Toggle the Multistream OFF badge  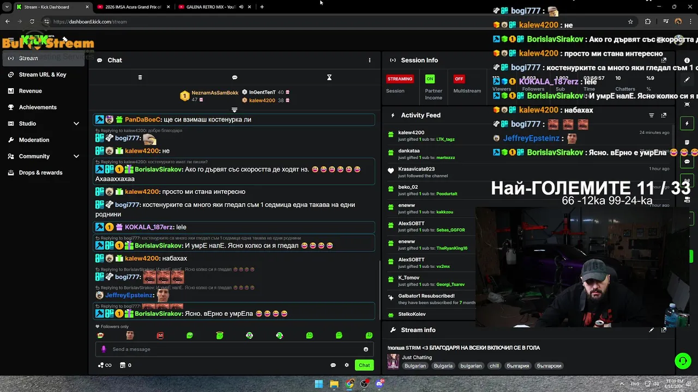pyautogui.click(x=459, y=79)
